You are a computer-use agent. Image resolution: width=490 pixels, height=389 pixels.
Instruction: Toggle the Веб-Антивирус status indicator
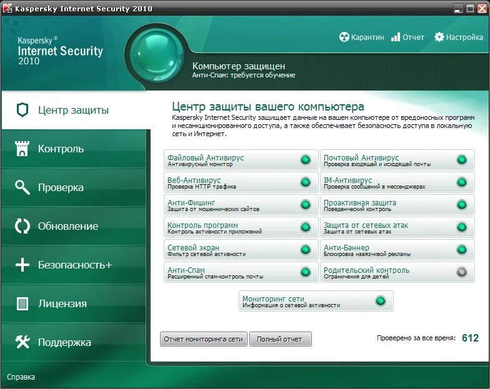pyautogui.click(x=305, y=182)
